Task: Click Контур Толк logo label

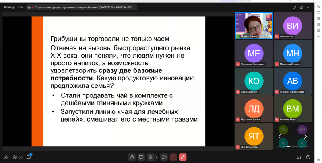Action: (x=14, y=7)
